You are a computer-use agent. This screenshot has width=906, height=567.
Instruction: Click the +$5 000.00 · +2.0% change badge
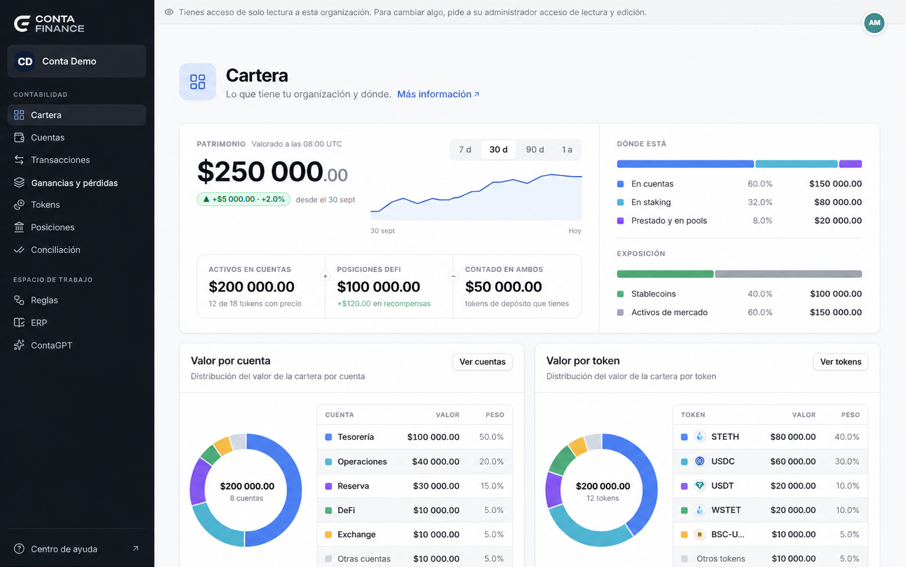click(244, 199)
